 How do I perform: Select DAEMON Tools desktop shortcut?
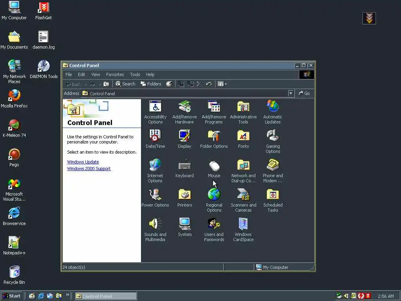43,69
